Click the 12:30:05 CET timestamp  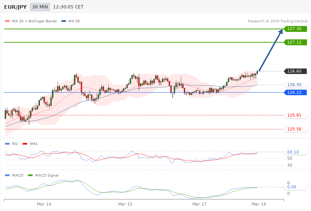[x=68, y=7]
